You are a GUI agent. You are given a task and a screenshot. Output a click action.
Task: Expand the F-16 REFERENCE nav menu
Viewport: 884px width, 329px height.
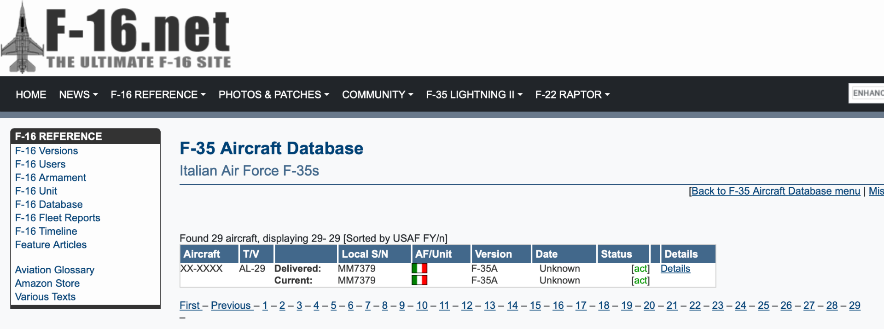tap(158, 95)
